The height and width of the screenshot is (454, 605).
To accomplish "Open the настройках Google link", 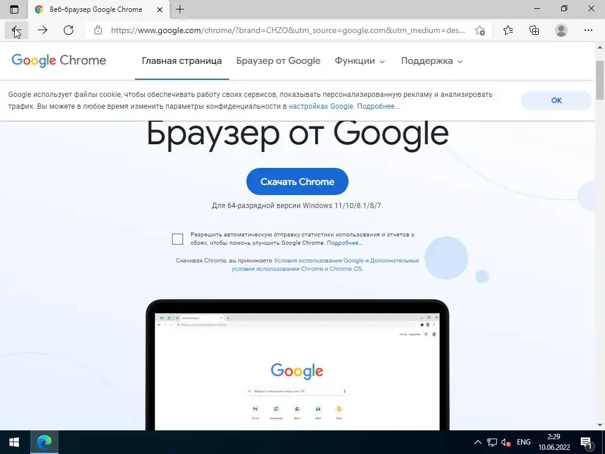I will [321, 106].
